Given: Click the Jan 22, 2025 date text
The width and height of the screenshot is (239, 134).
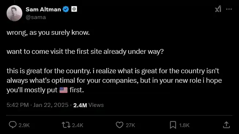Looking at the screenshot, I should pyautogui.click(x=51, y=105).
